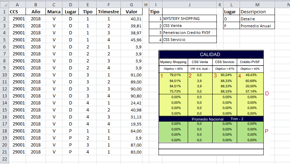Click the Select All corner of the sheet

tap(4, 4)
